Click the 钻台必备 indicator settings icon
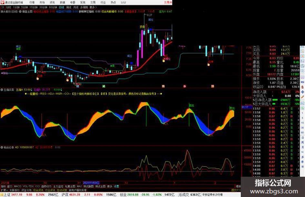305x197 pixels. click(2, 148)
